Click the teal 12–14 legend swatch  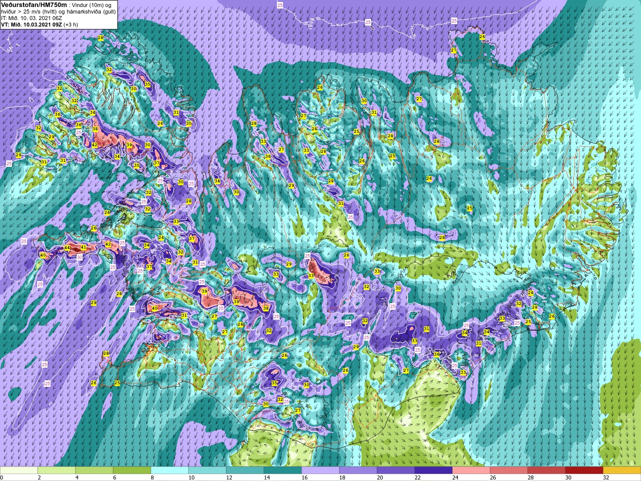click(x=245, y=470)
